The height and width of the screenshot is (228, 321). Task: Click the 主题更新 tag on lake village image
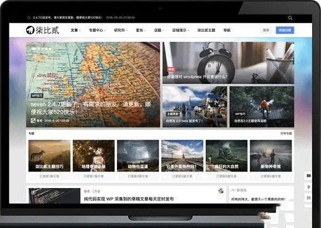point(173,114)
